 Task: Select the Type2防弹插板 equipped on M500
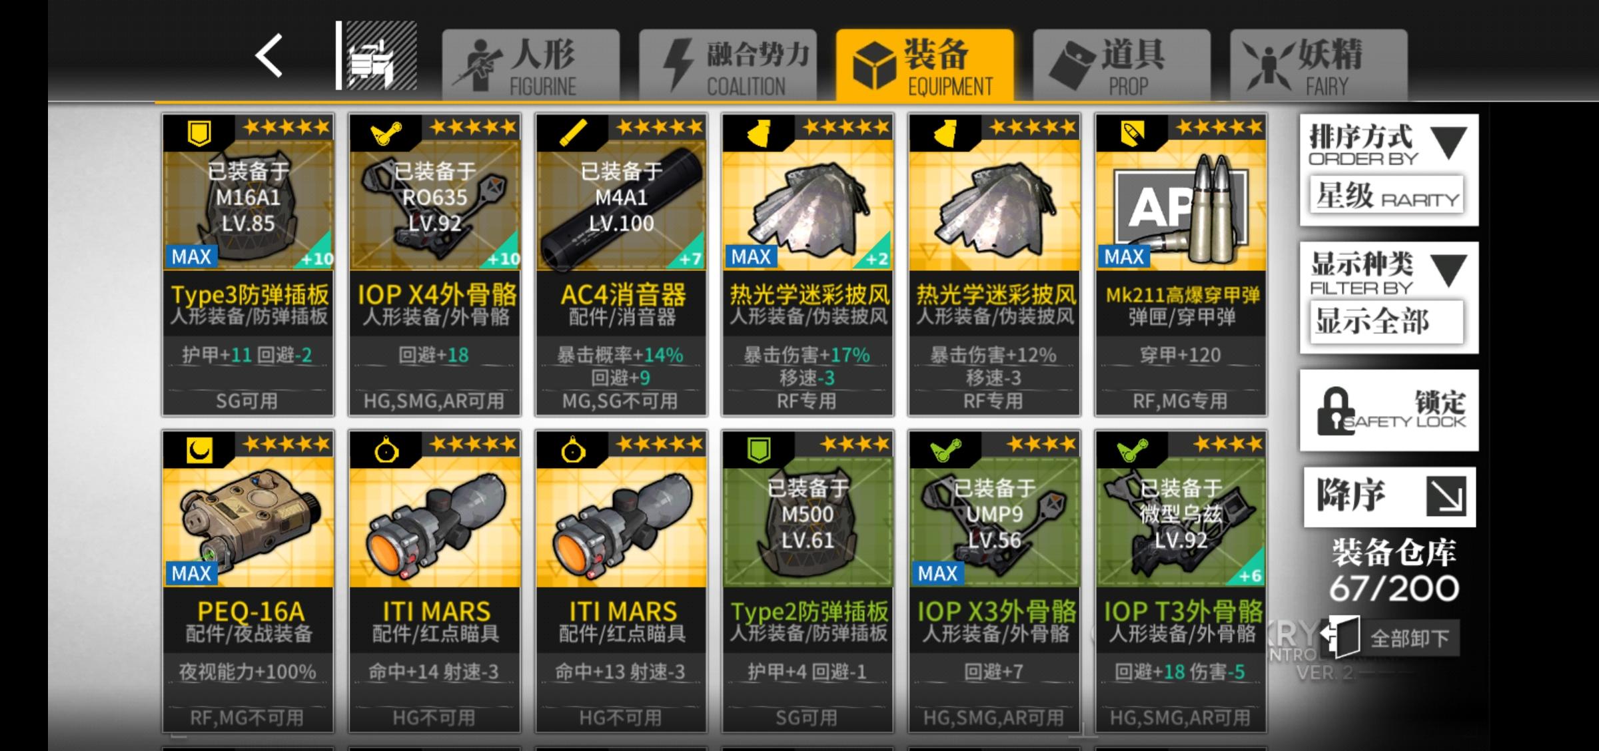[807, 581]
